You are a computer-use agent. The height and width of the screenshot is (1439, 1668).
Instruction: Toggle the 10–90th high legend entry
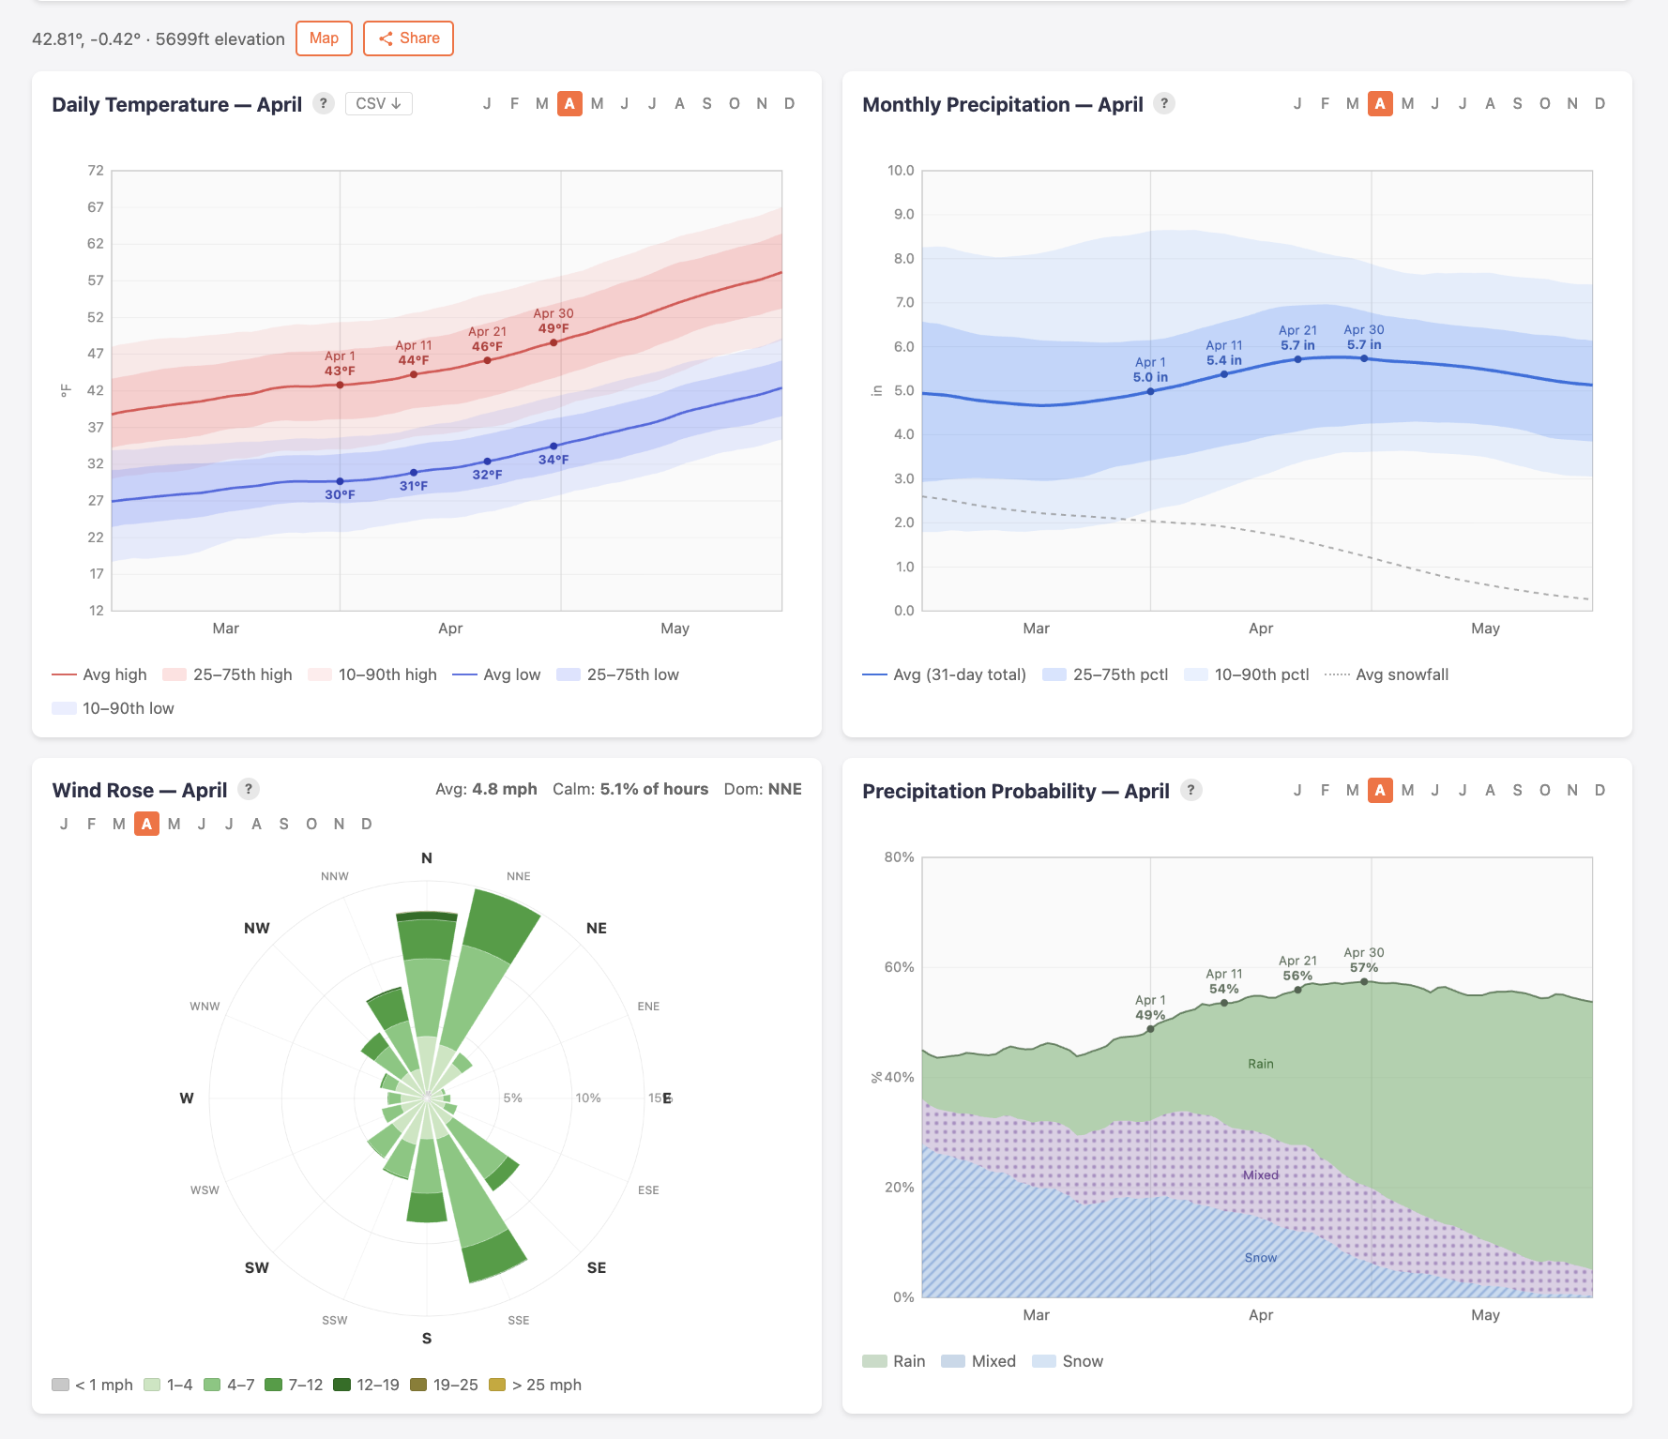pos(373,674)
